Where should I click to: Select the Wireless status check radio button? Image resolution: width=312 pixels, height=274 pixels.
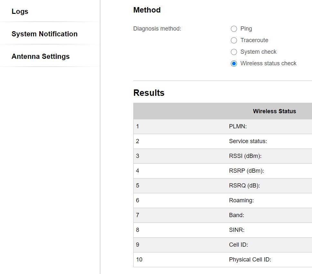click(x=234, y=64)
